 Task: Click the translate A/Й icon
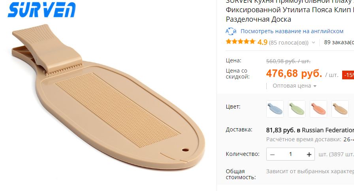pos(231,31)
